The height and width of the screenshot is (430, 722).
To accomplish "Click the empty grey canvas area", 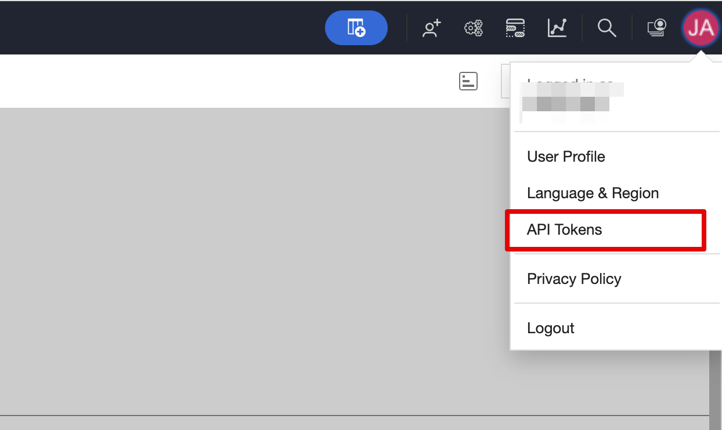I will pos(250,261).
